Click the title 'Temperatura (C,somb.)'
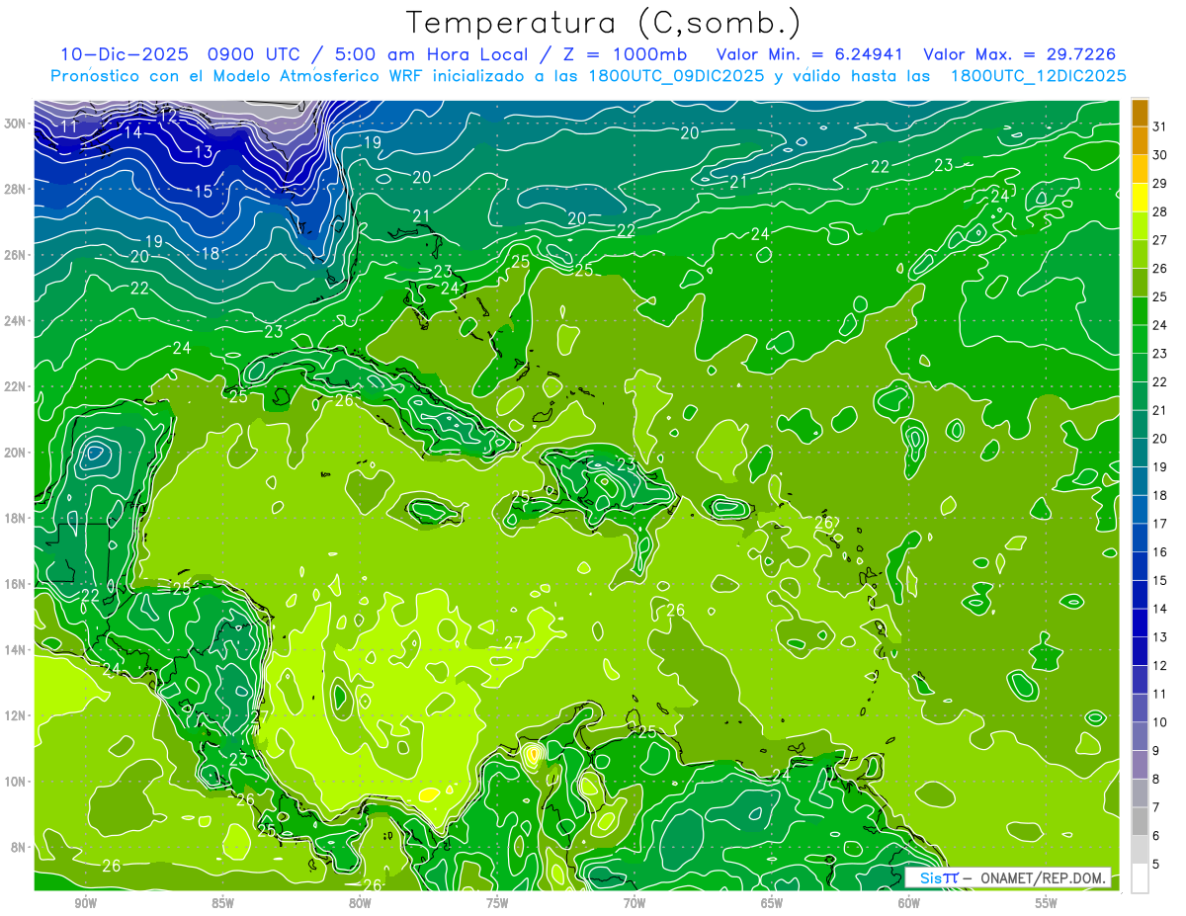 pos(604,22)
